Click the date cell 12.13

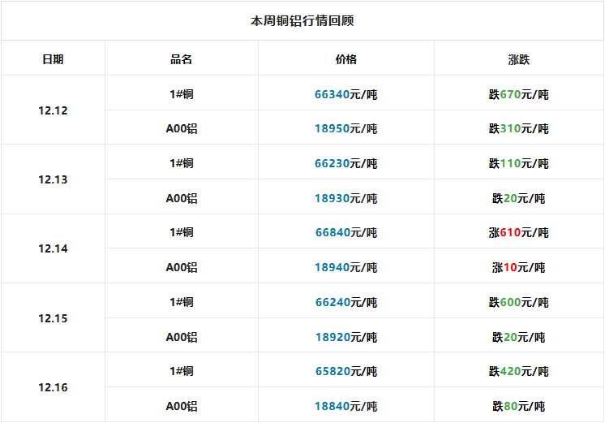click(53, 179)
